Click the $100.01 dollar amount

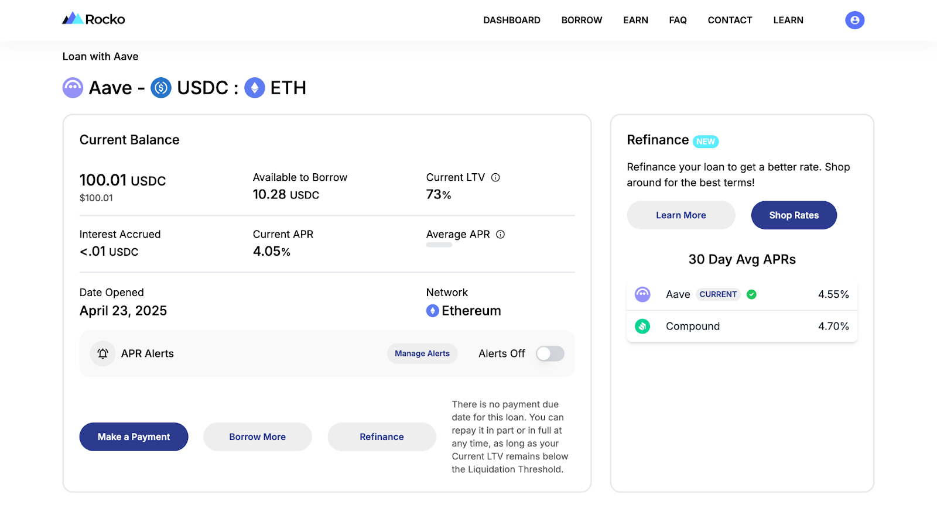click(96, 198)
